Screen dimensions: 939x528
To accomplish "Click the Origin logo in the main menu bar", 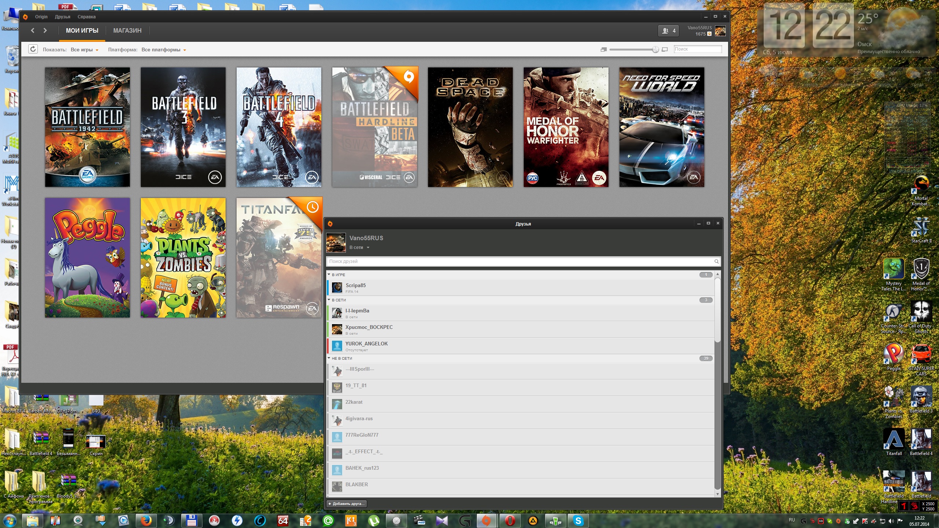I will click(x=25, y=16).
